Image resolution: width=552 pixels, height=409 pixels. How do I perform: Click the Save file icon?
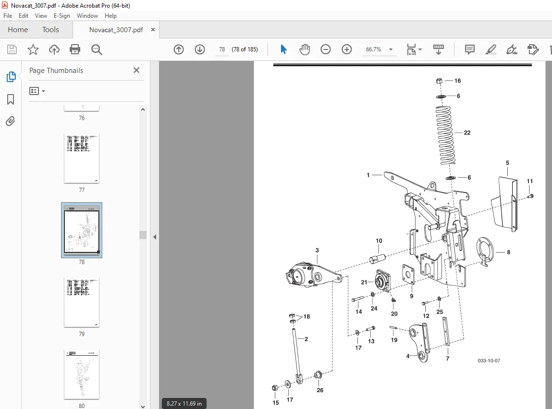12,49
